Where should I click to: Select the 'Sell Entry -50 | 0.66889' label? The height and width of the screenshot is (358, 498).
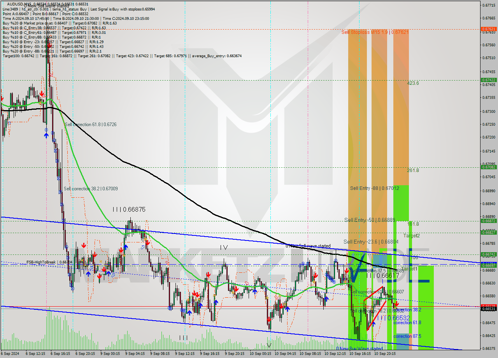click(369, 220)
